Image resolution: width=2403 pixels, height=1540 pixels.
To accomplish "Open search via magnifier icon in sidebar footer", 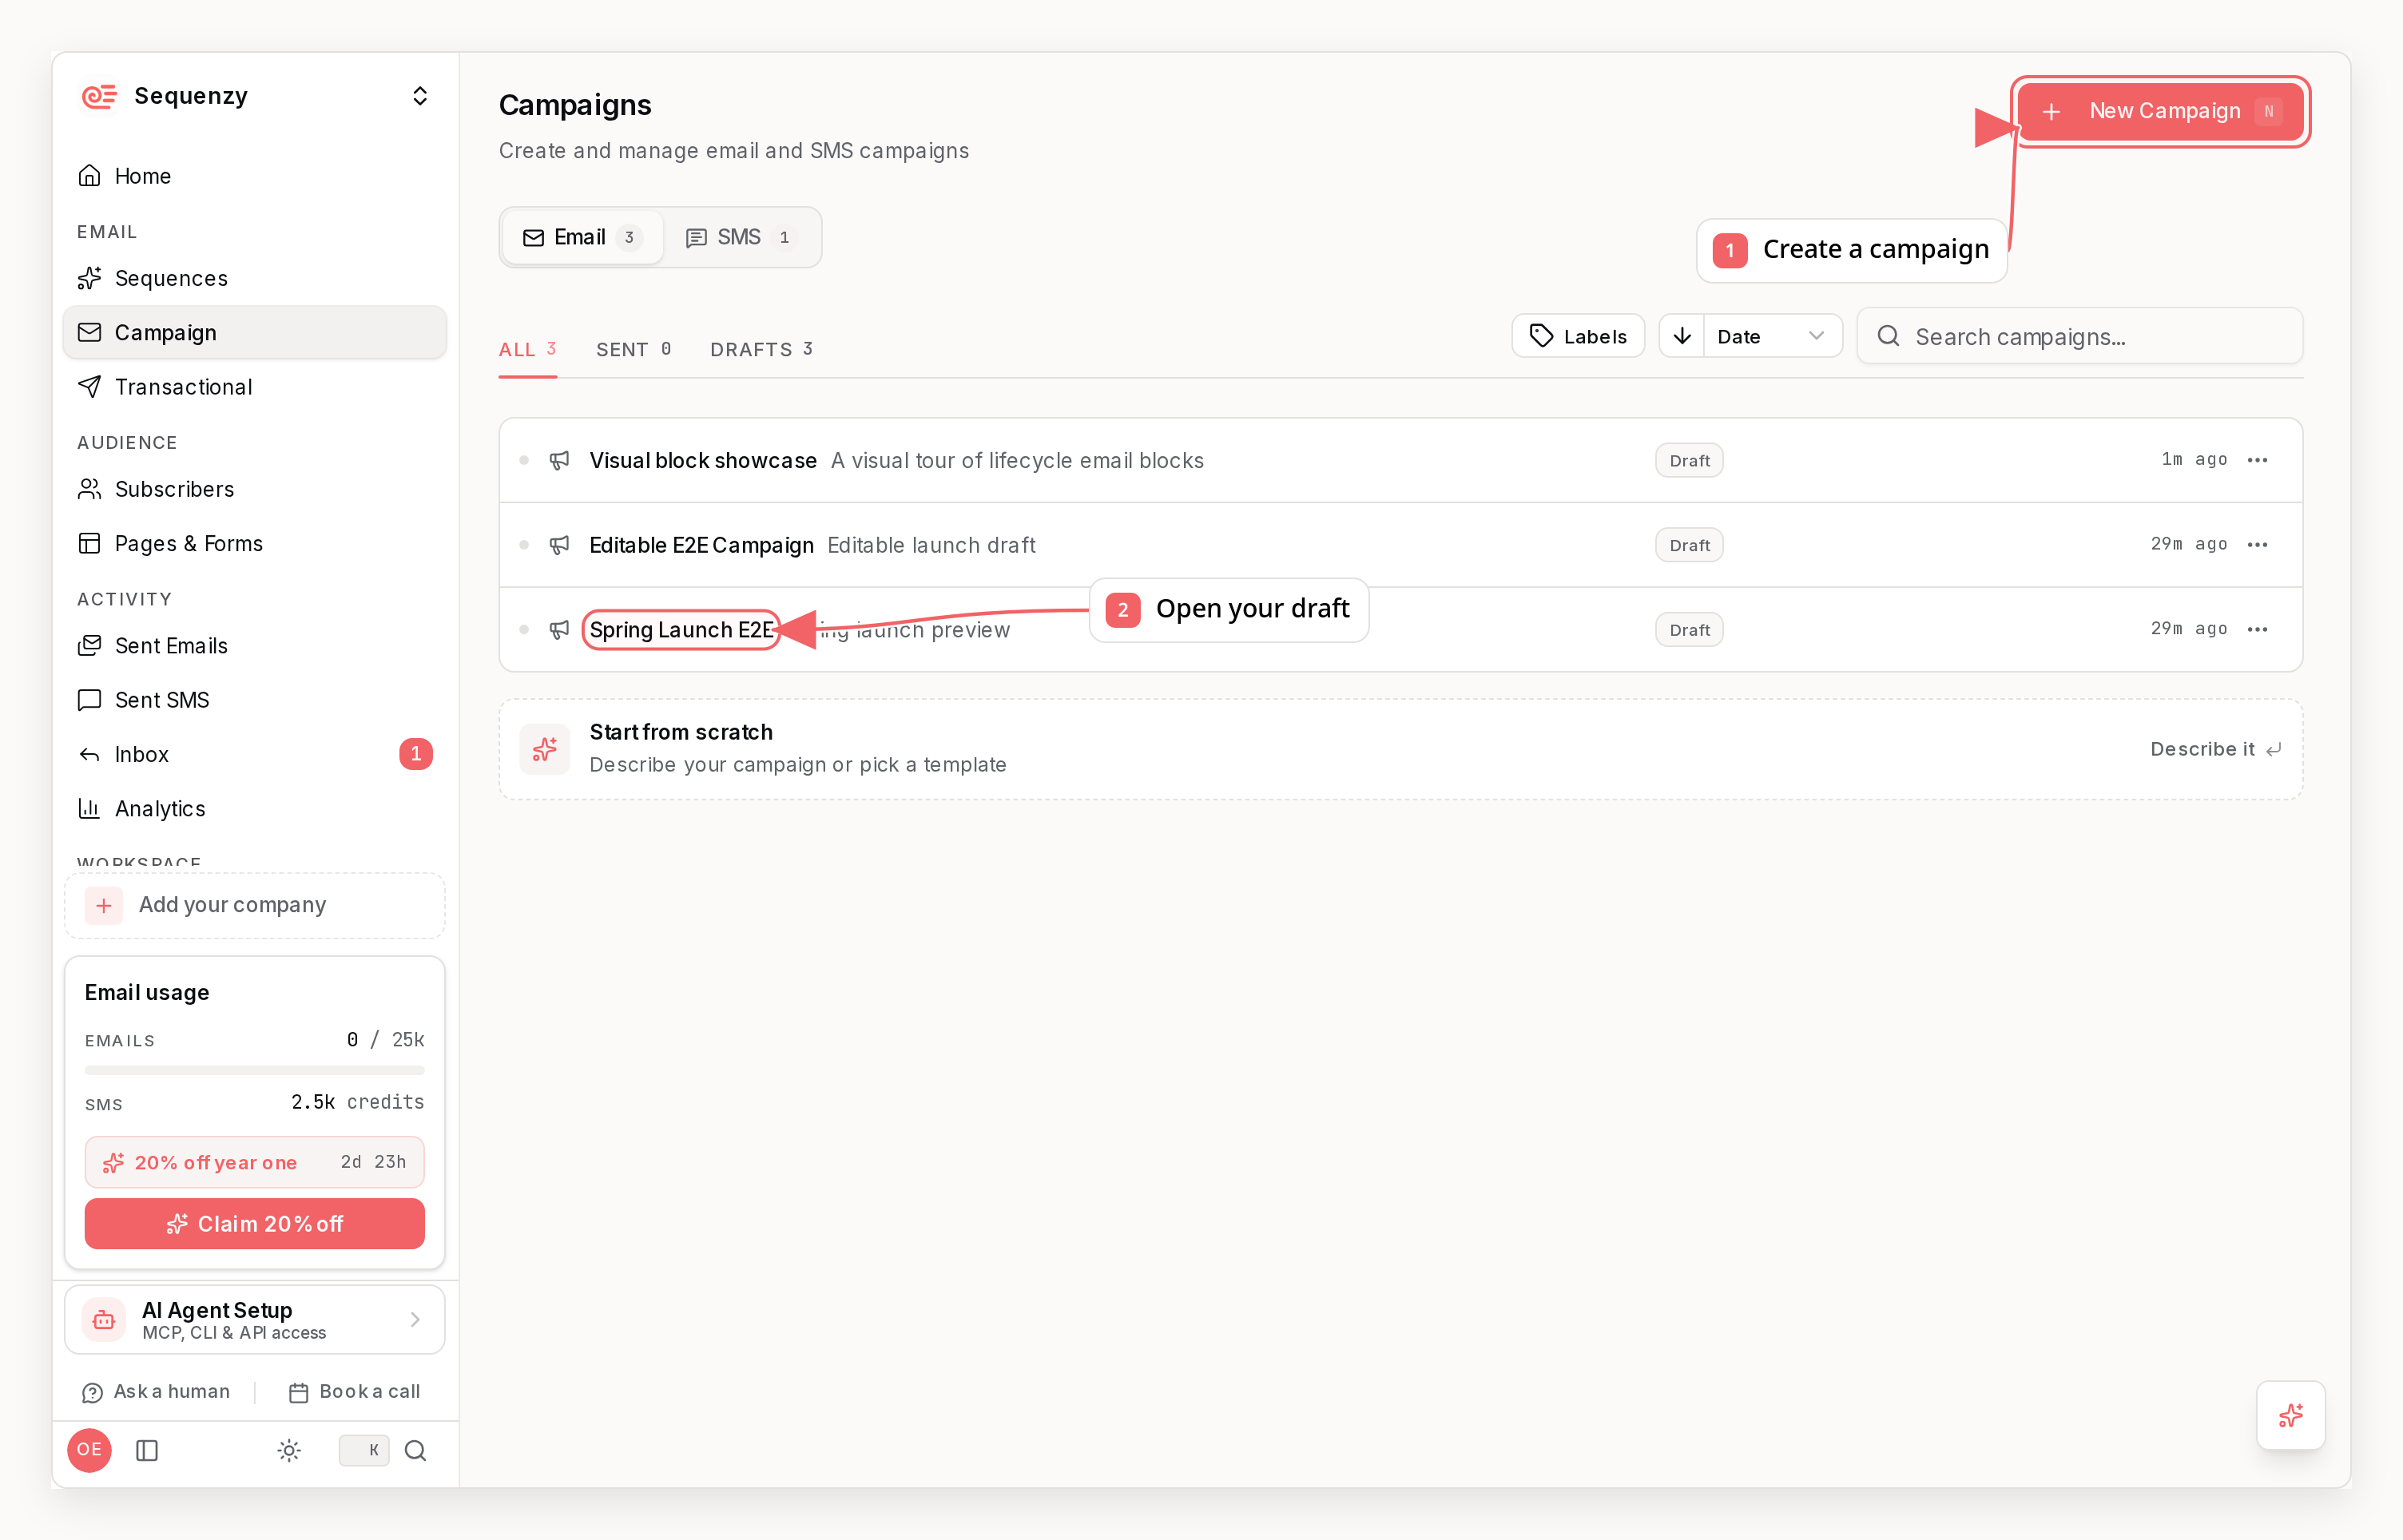I will (416, 1450).
